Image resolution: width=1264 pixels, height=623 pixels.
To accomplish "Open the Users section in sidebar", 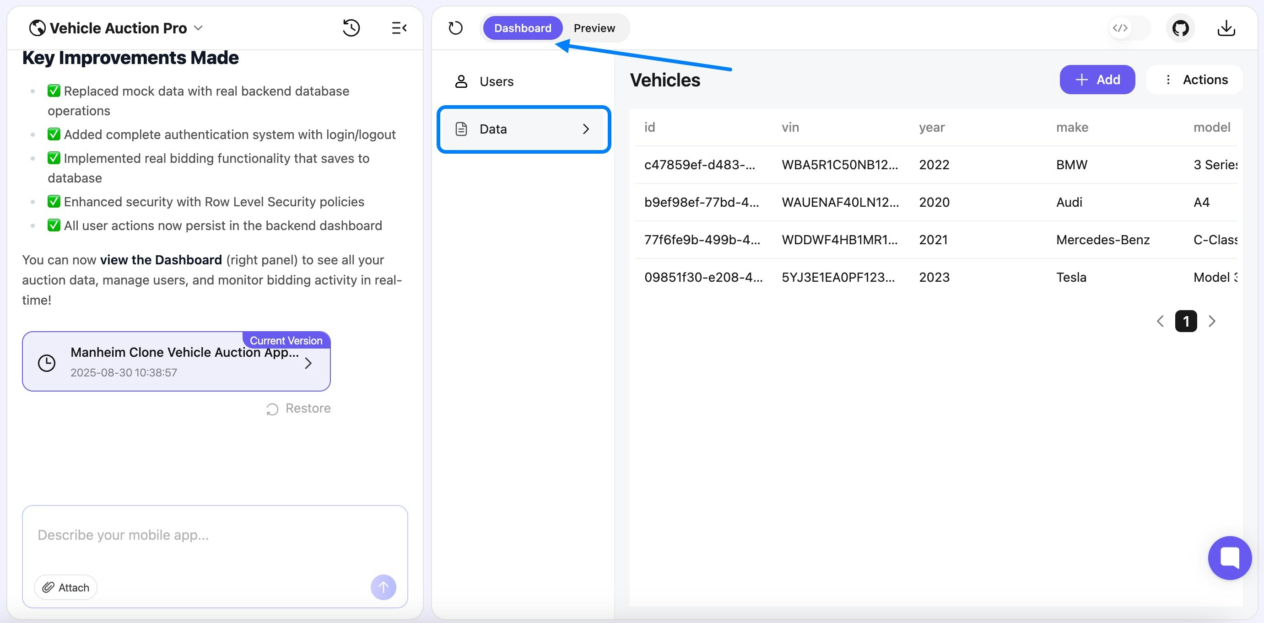I will point(496,81).
